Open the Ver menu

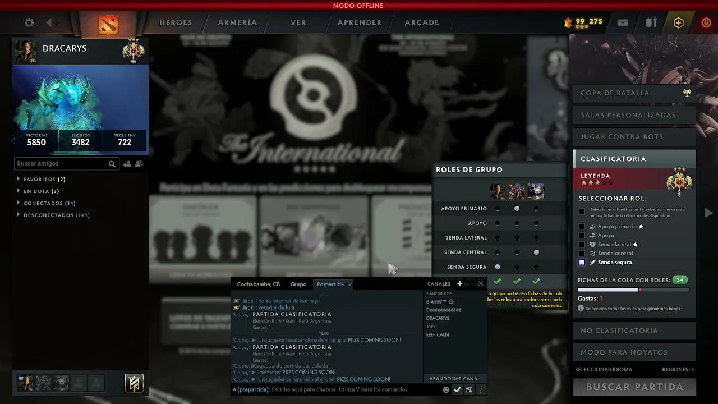pyautogui.click(x=298, y=23)
